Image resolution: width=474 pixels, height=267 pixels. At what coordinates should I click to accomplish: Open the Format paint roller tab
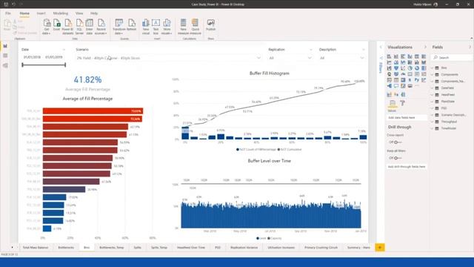click(x=402, y=103)
